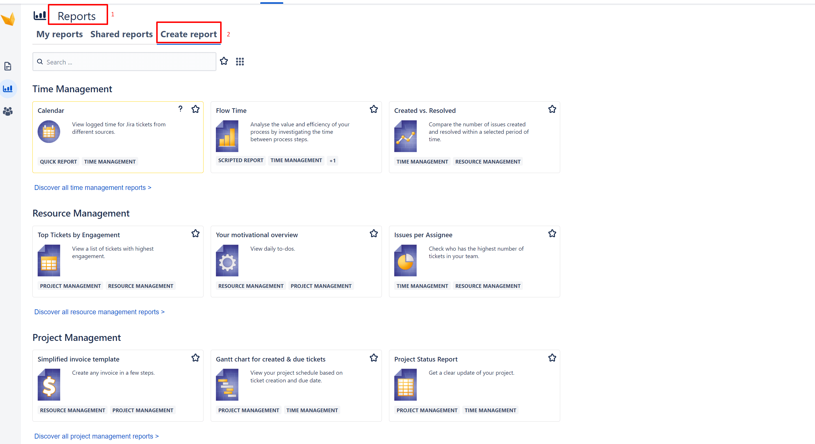Click RESOURCE MANAGEMENT tag on Simplified invoice card

[x=73, y=410]
